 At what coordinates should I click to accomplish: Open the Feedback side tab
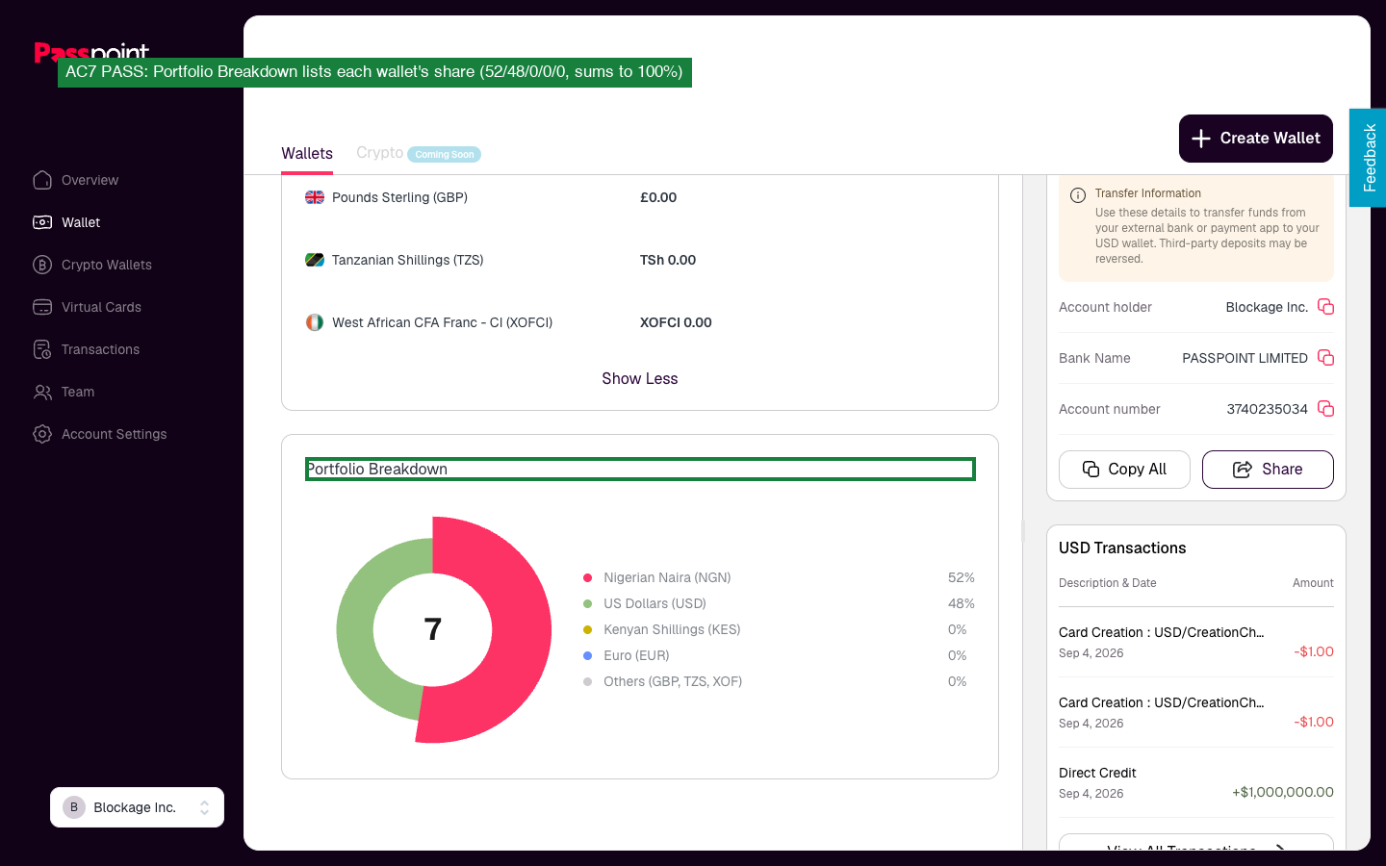pyautogui.click(x=1368, y=158)
